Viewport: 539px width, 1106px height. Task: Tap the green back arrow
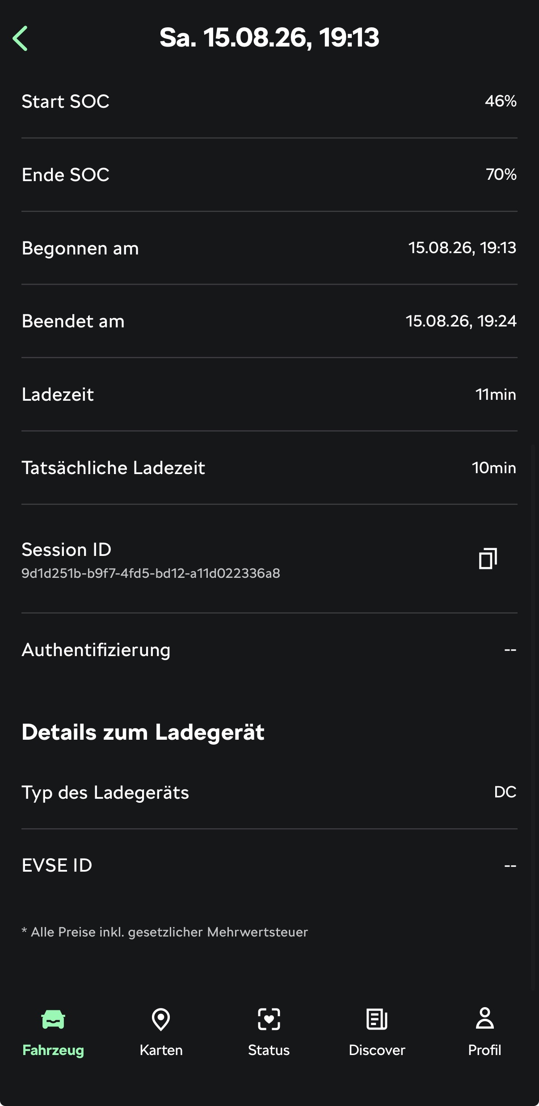point(20,38)
